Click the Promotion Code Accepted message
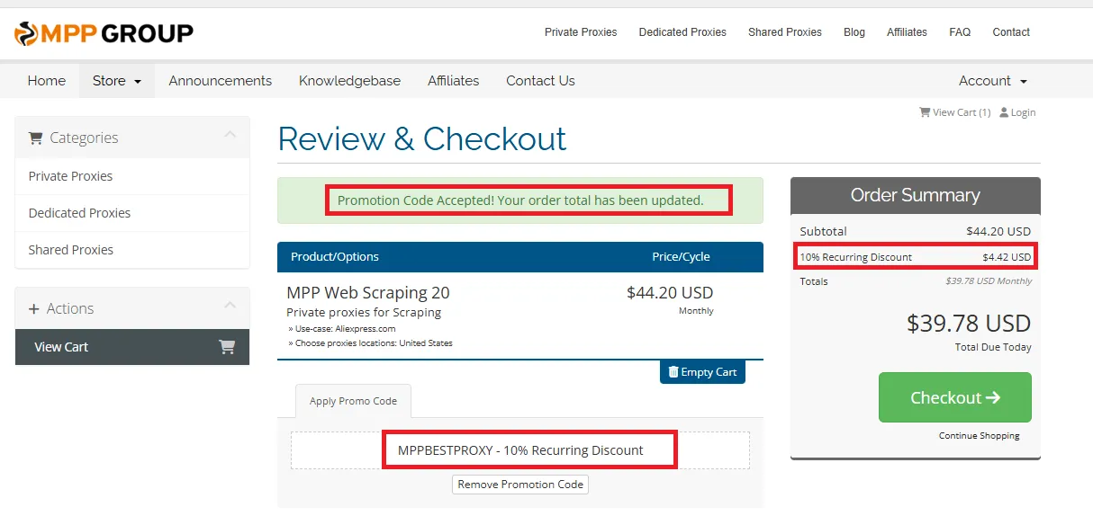 (520, 200)
